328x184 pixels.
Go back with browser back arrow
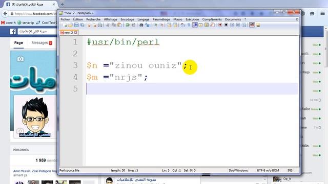point(5,14)
